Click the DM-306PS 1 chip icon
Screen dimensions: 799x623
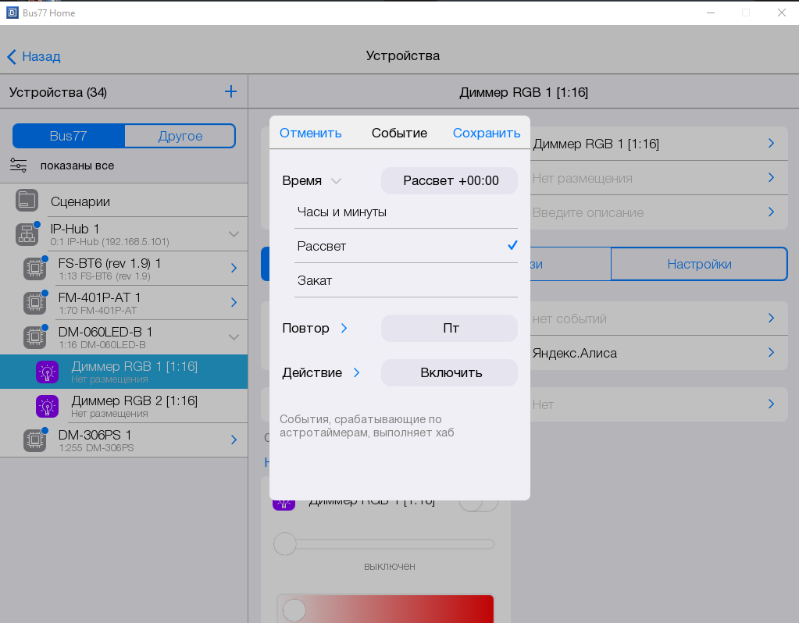tap(34, 440)
